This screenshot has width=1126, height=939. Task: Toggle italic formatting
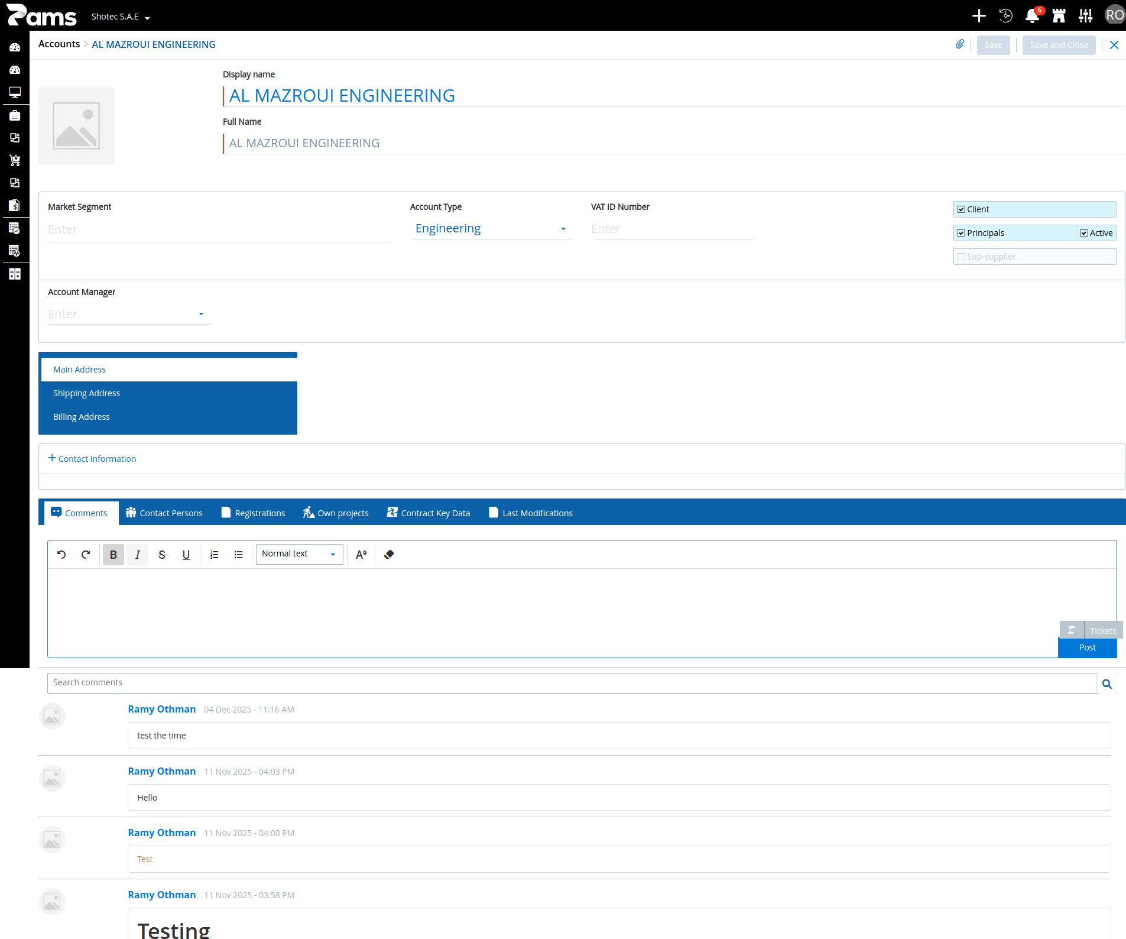coord(138,555)
